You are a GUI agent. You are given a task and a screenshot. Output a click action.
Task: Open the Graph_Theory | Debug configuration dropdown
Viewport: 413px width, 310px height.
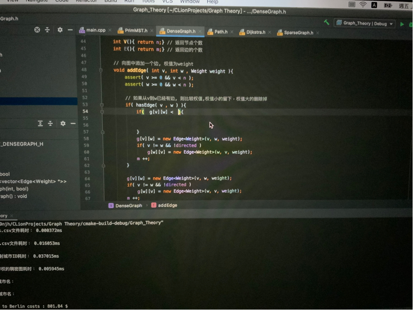[x=365, y=24]
